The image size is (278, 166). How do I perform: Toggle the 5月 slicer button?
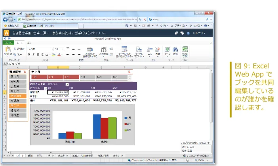pyautogui.click(x=103, y=77)
